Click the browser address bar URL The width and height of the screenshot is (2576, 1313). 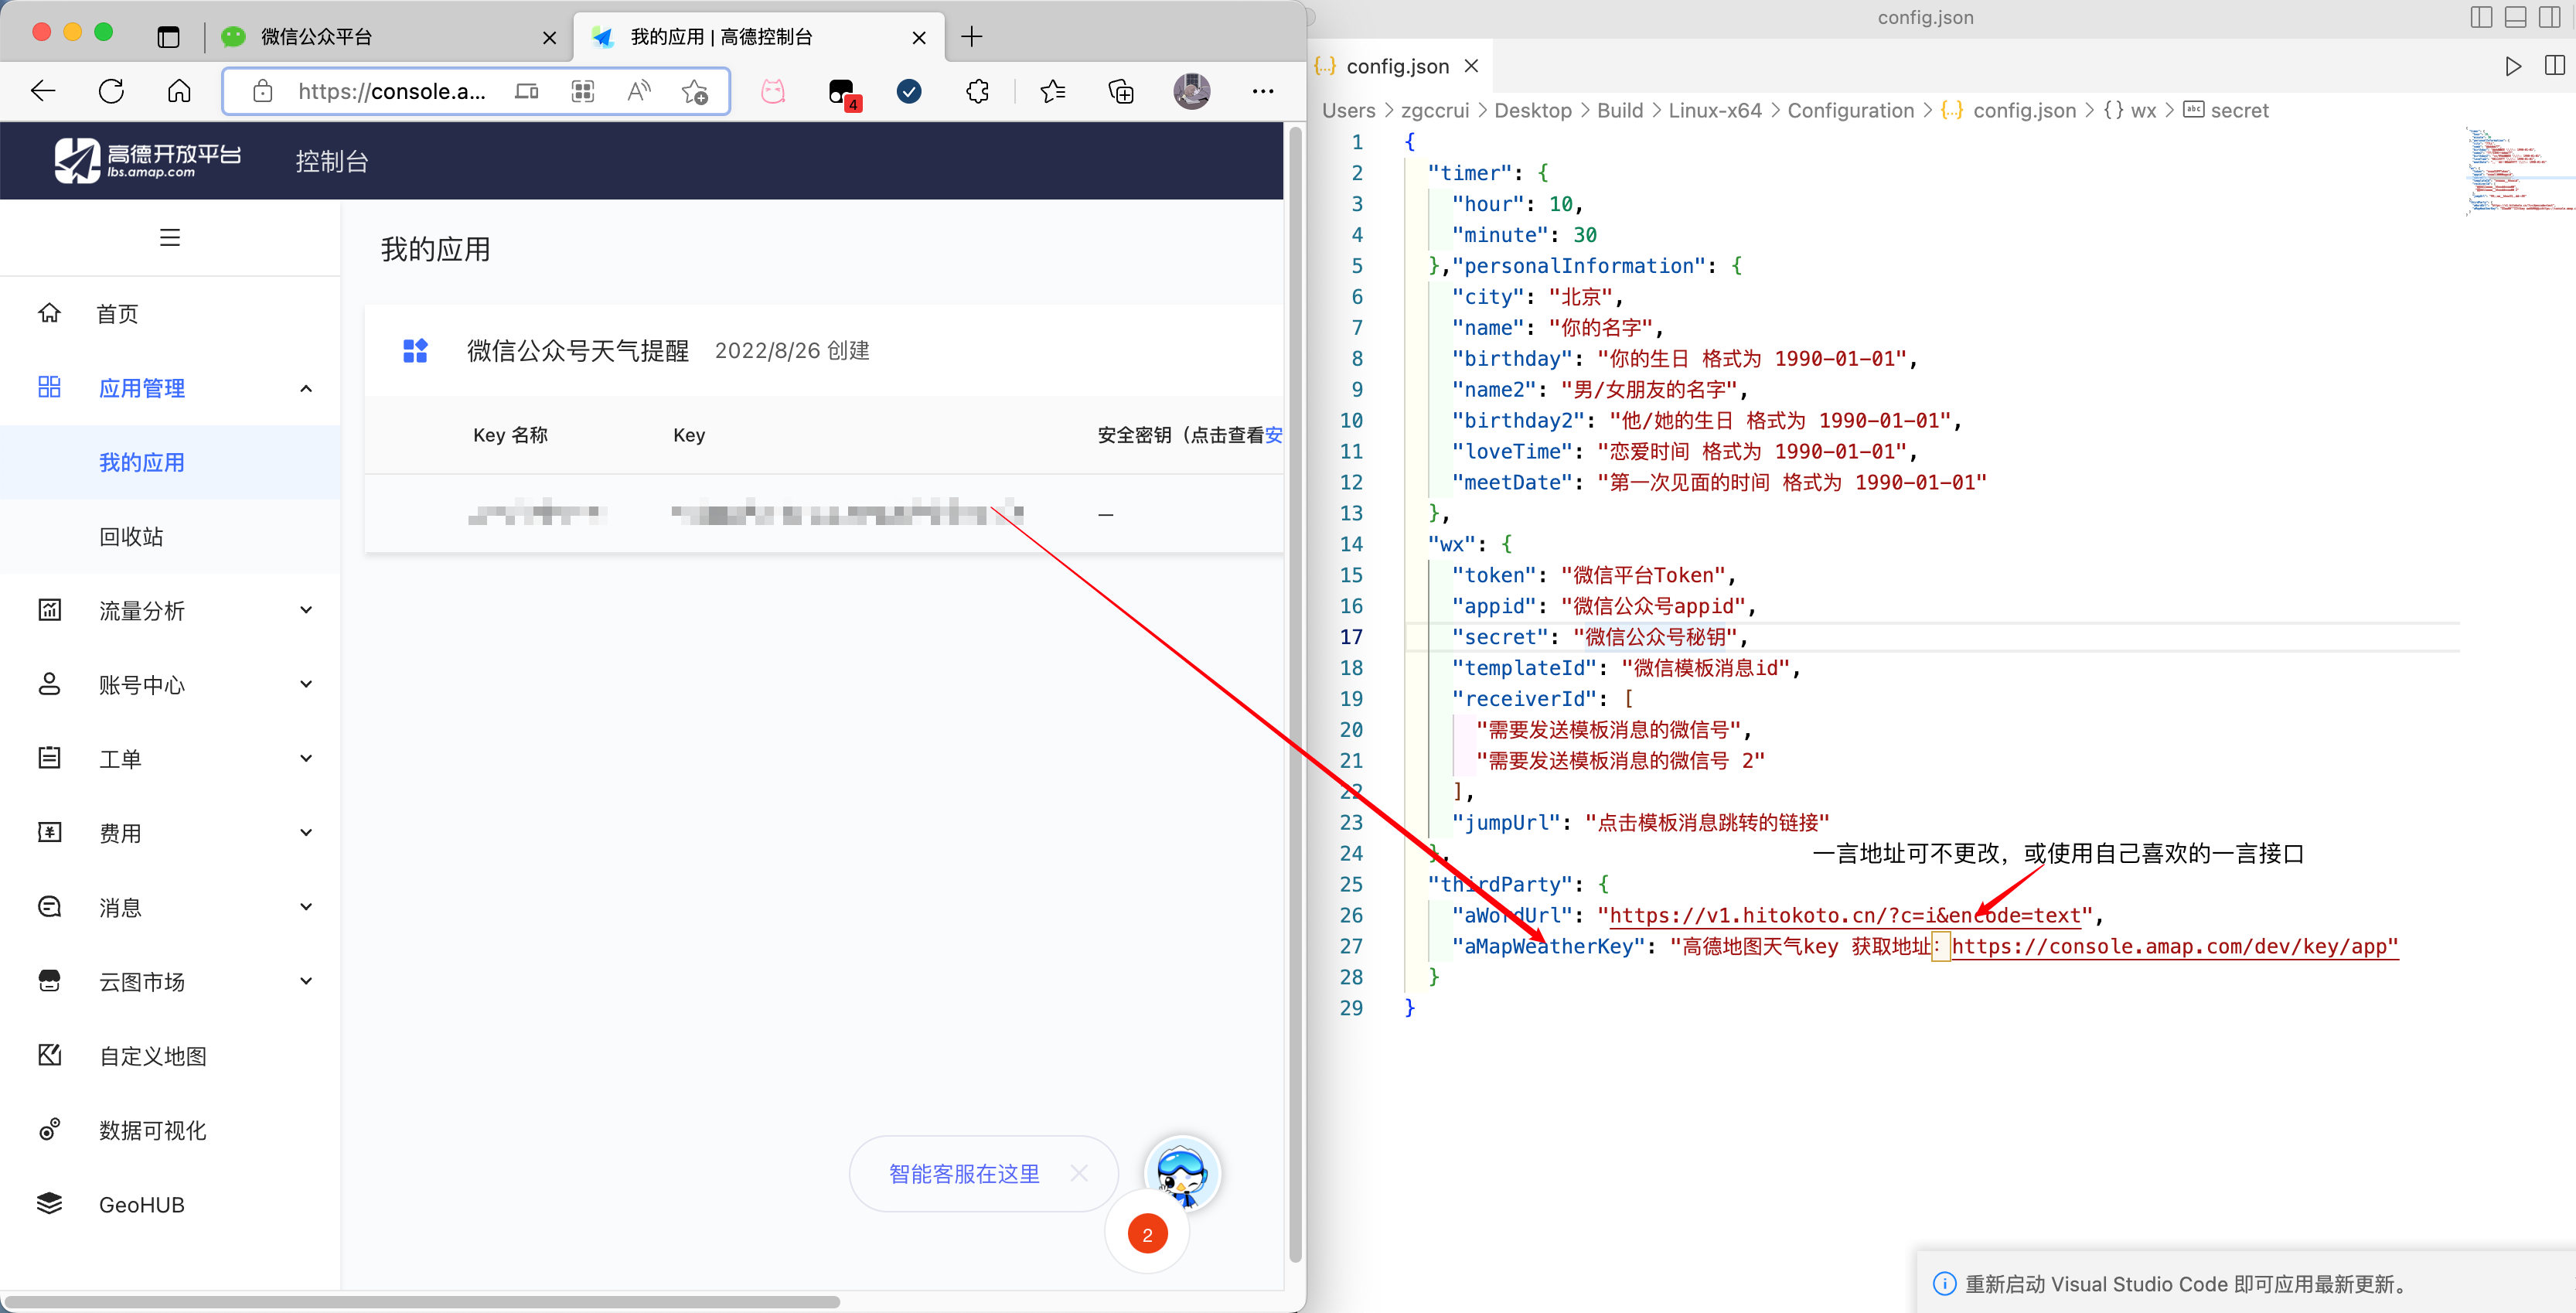point(391,92)
